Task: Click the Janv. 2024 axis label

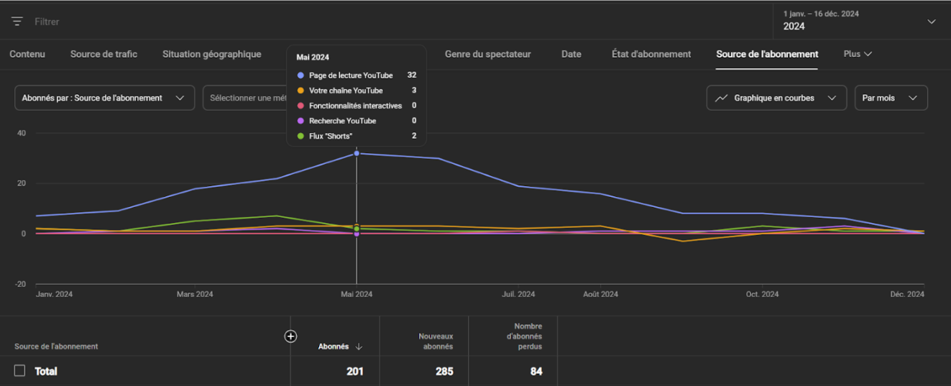Action: click(x=54, y=294)
